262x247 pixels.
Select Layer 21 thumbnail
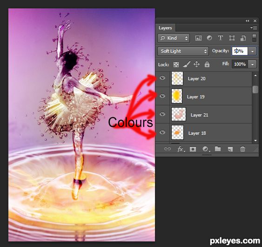coord(179,114)
